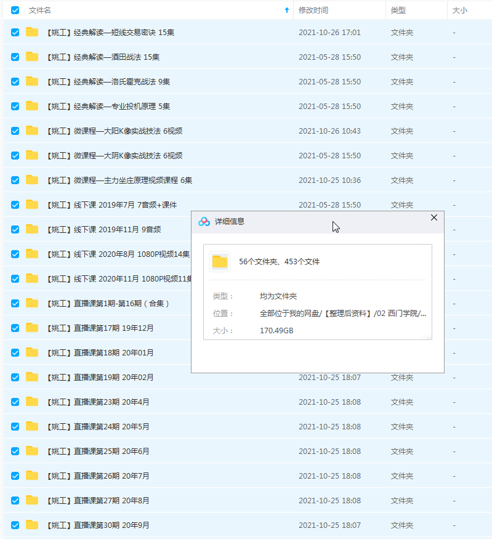The image size is (492, 539).
Task: Open folder 【姚工】微课程—主力坐庄原理视频课程 6集
Action: click(119, 180)
